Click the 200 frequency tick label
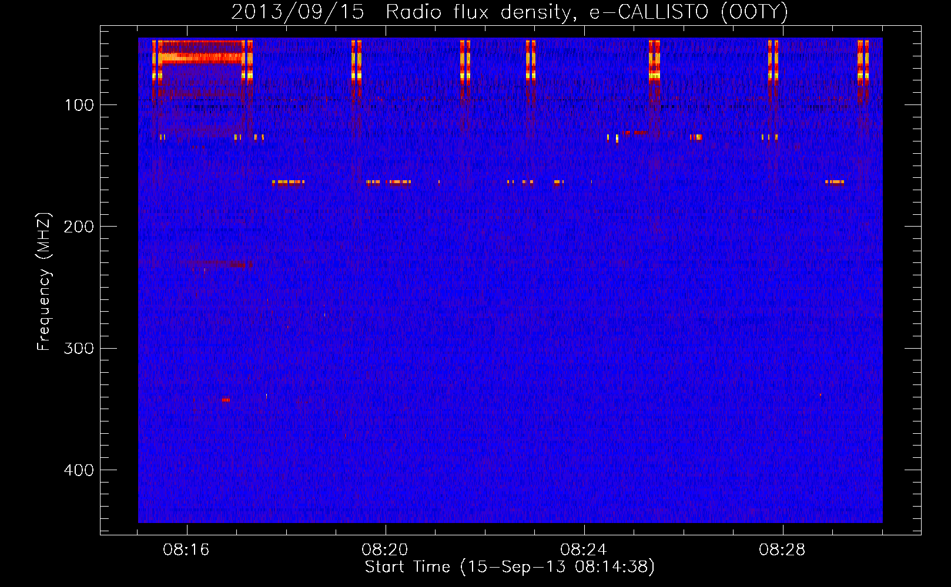Screen dimensions: 951x587 click(x=79, y=227)
